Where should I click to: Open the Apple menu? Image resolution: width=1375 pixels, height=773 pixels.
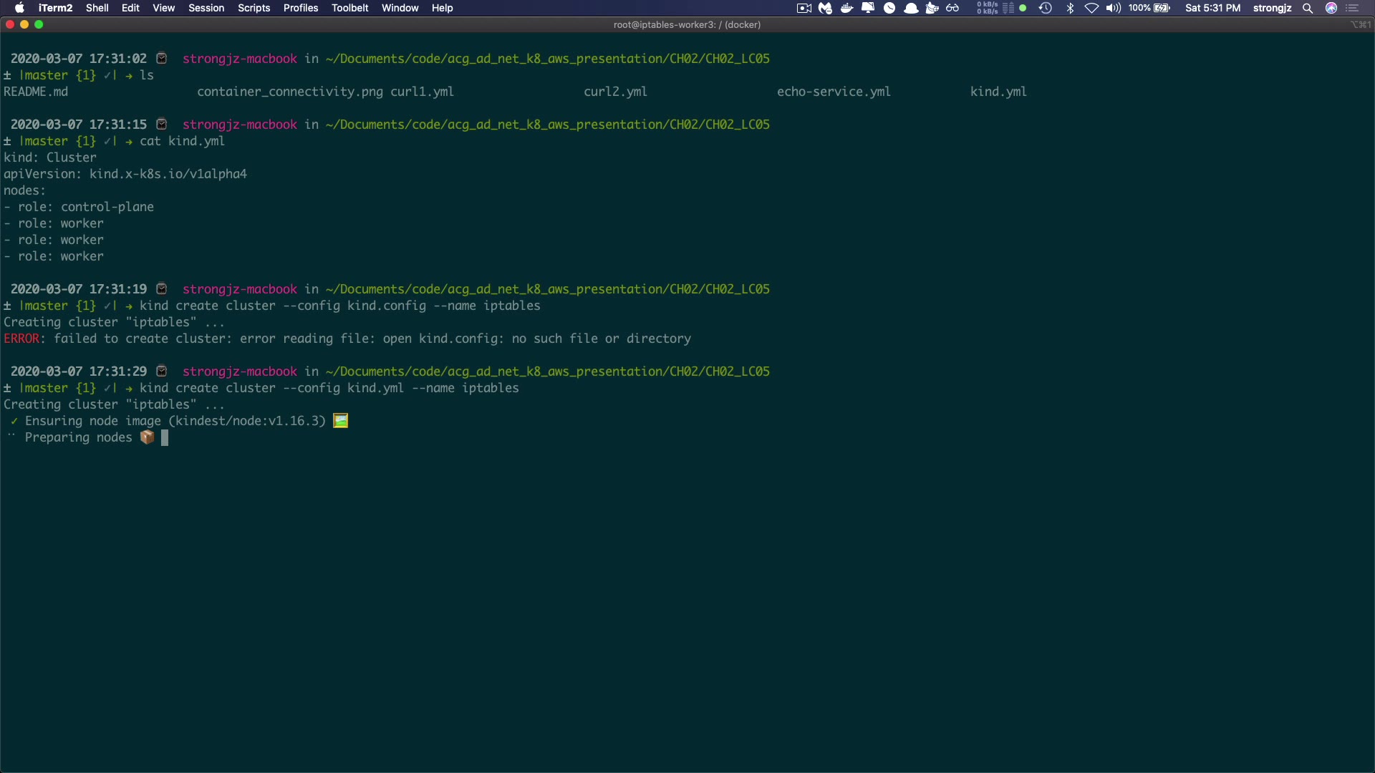(19, 8)
